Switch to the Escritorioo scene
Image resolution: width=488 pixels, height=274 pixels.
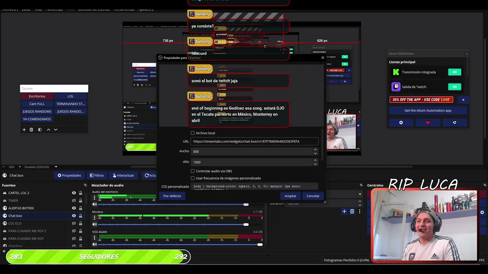point(37,96)
